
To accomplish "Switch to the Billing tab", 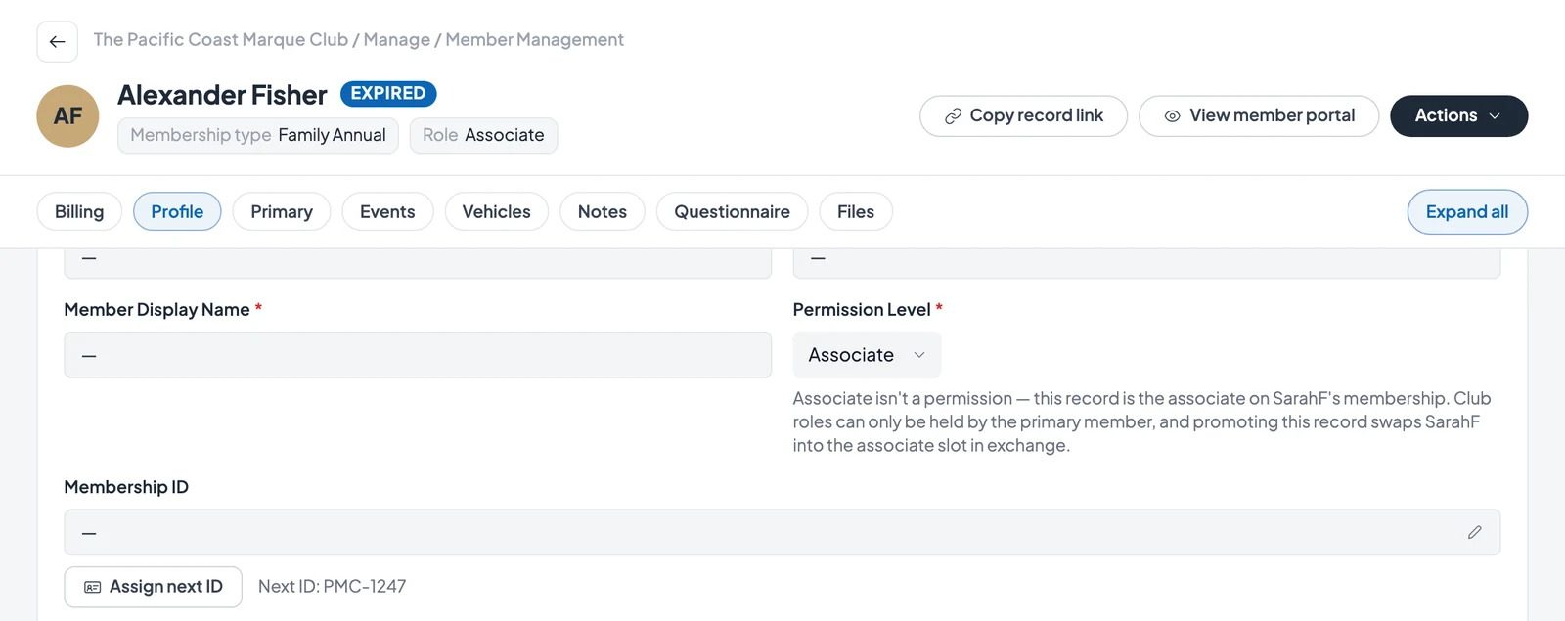I will pyautogui.click(x=79, y=211).
